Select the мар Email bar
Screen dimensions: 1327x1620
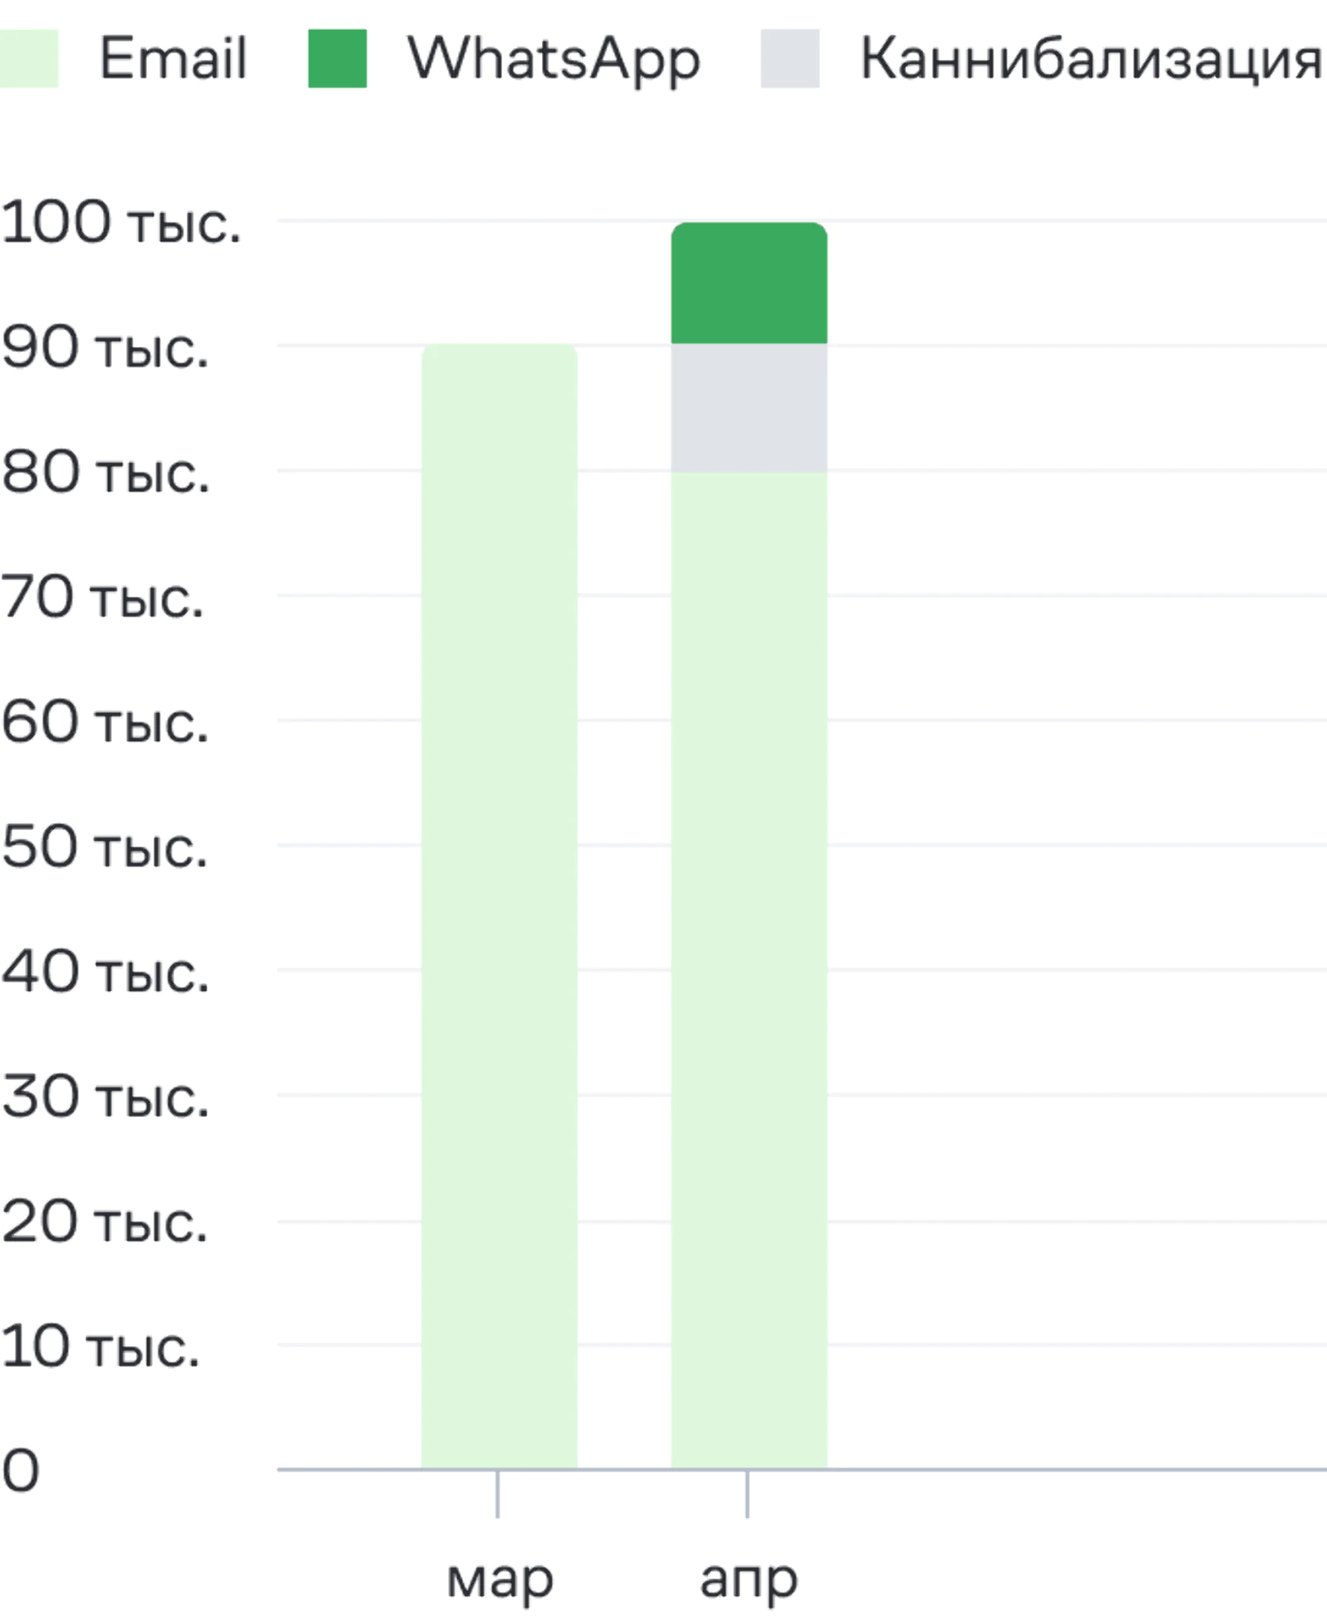coord(500,907)
